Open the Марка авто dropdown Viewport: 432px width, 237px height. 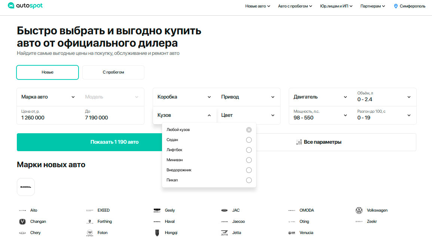pos(49,97)
